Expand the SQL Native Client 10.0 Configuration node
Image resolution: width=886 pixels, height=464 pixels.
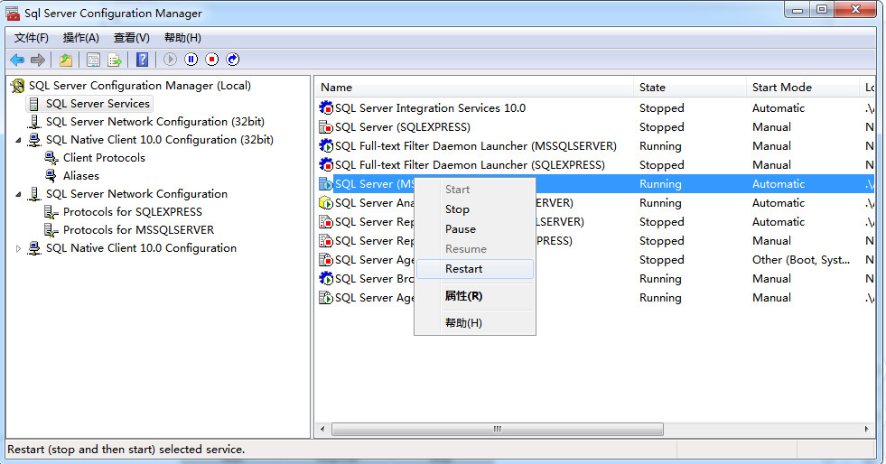[x=19, y=248]
